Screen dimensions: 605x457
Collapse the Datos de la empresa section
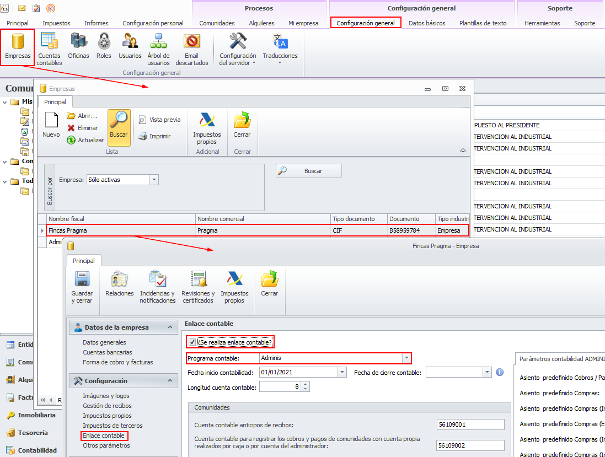click(x=170, y=327)
